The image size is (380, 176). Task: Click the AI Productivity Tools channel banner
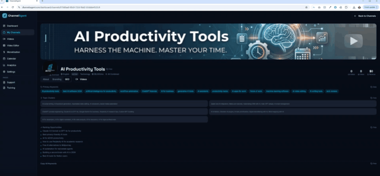click(209, 42)
